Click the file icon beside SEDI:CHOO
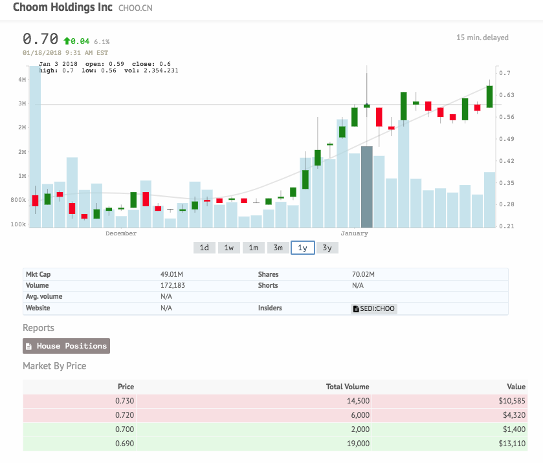The image size is (543, 463). click(356, 309)
